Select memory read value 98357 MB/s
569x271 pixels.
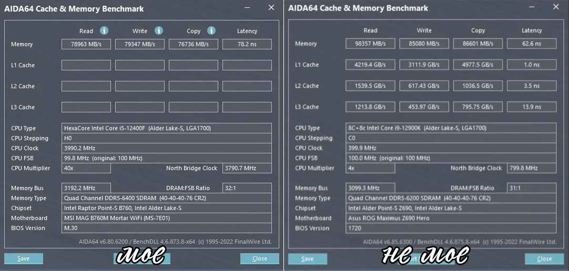(371, 44)
